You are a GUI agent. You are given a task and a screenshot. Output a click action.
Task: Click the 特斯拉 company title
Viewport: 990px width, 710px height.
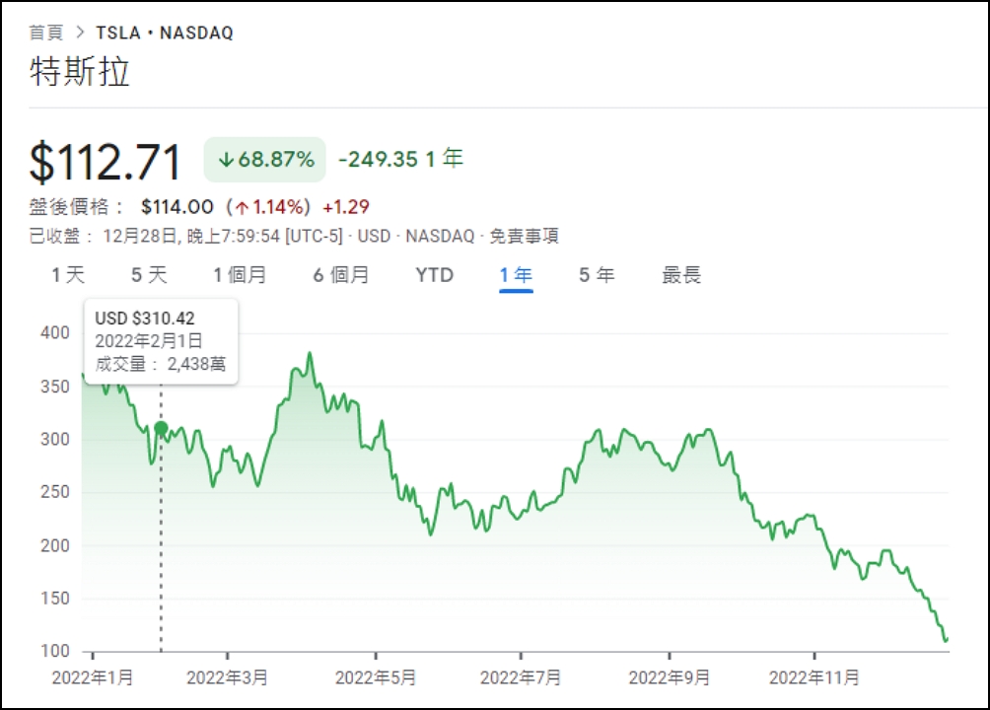point(80,71)
